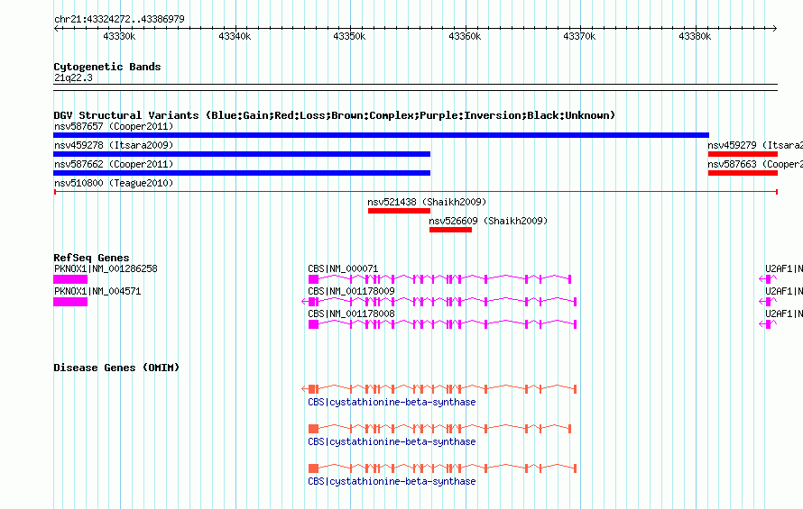The height and width of the screenshot is (509, 803).
Task: Click the blue nsv587657 gain variant bar
Action: click(x=381, y=135)
